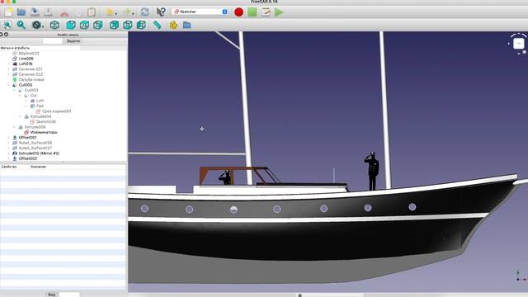Open the undo history dropdown arrow
The height and width of the screenshot is (297, 528).
click(116, 14)
